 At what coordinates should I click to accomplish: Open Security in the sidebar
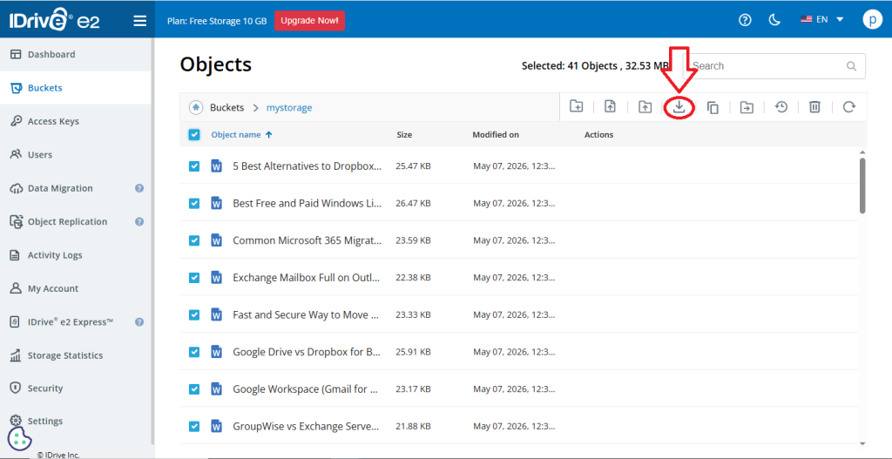(76, 388)
